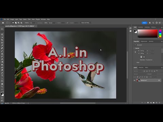Choose the New Selection mode

point(13,23)
